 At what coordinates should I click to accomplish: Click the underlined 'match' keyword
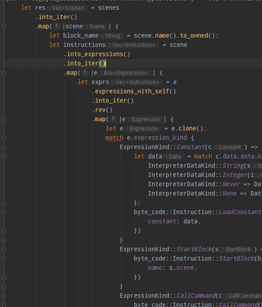point(114,138)
